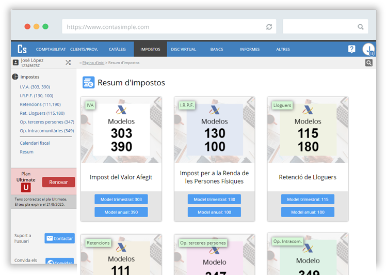Click the Impost del Valor Afegit title
387x275 pixels.
click(121, 177)
